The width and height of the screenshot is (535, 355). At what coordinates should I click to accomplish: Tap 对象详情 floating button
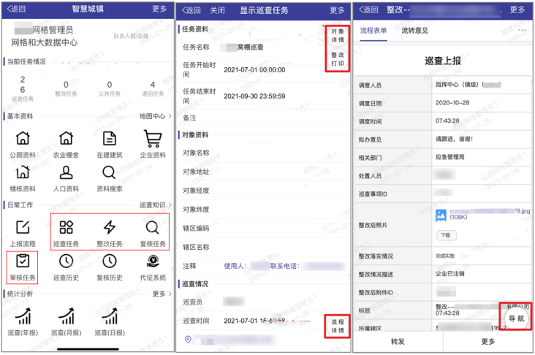click(338, 36)
